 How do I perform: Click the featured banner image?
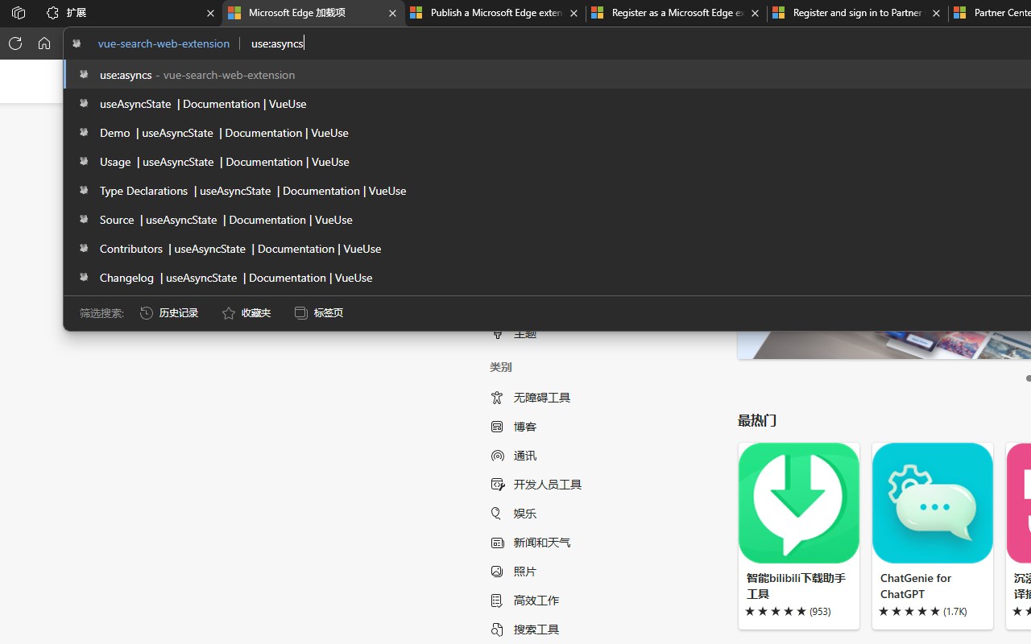click(884, 345)
